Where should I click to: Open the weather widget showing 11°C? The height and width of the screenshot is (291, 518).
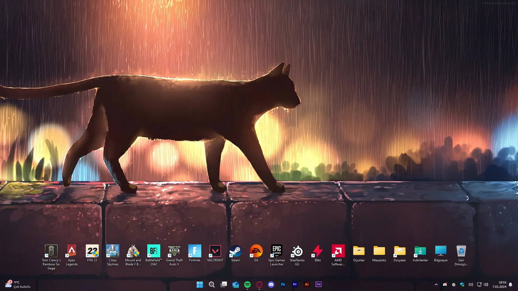click(18, 285)
